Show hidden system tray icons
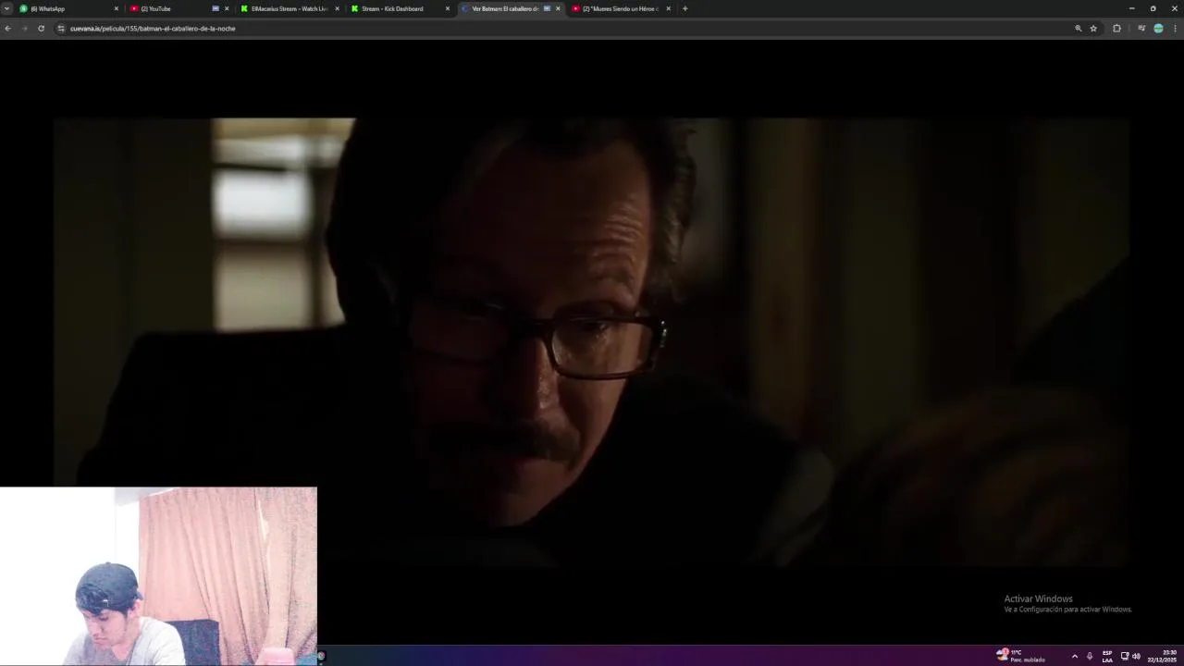The image size is (1184, 666). tap(1074, 656)
